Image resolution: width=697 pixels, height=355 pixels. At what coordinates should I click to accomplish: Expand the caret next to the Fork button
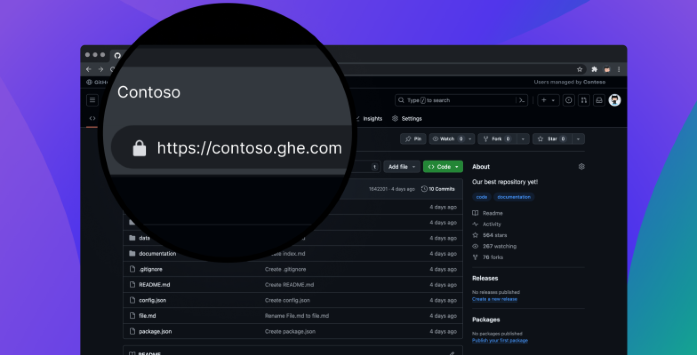(x=524, y=139)
